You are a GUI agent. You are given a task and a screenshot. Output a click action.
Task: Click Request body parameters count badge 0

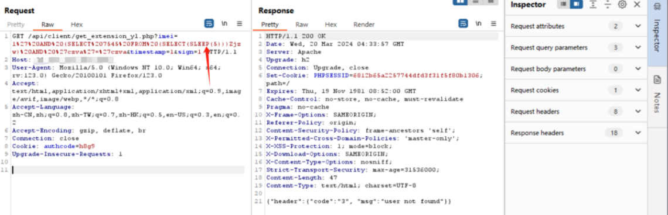tap(615, 69)
